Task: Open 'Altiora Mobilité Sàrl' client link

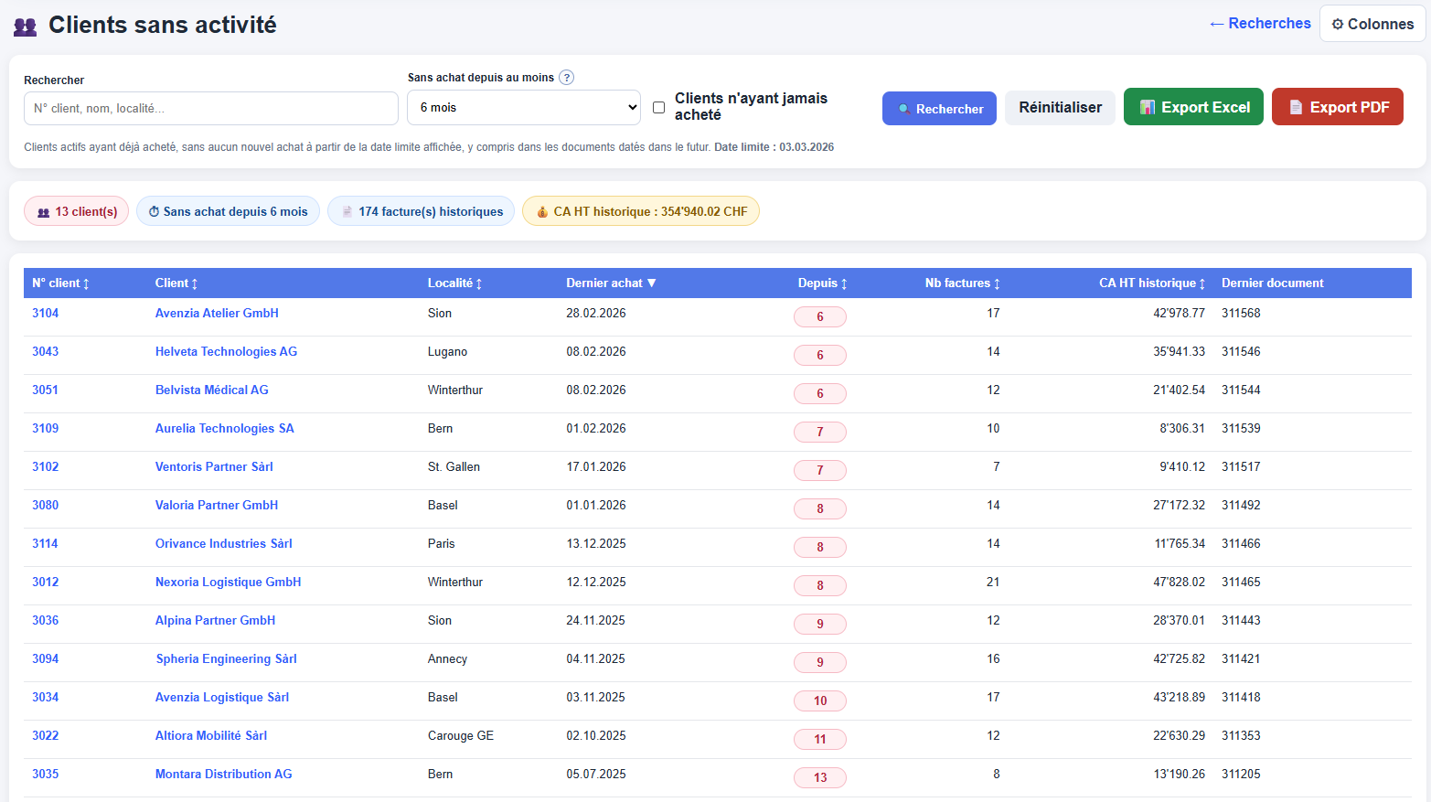Action: [211, 735]
